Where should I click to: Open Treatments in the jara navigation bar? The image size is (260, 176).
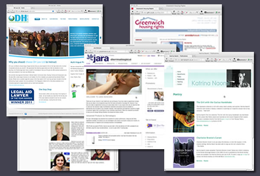(99, 64)
